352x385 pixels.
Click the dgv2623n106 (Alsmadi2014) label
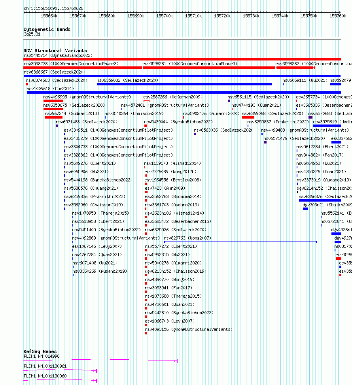174,213
